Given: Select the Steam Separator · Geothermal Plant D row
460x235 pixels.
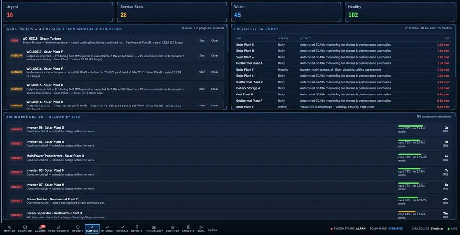Looking at the screenshot, I should (x=230, y=215).
